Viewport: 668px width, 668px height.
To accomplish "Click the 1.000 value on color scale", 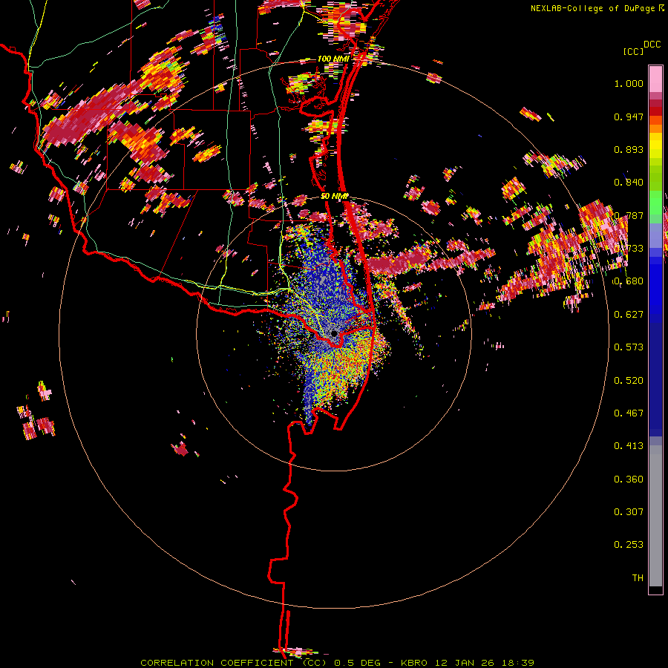I will pos(629,83).
